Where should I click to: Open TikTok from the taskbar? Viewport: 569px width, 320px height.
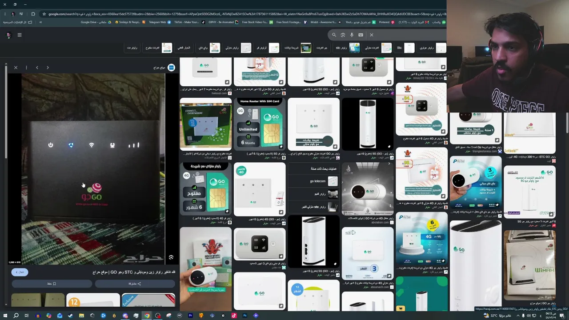point(234,316)
